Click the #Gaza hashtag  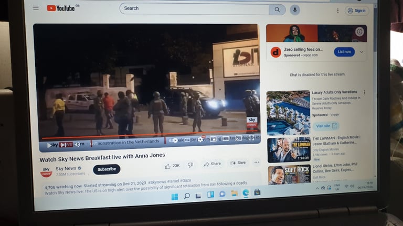pos(186,180)
